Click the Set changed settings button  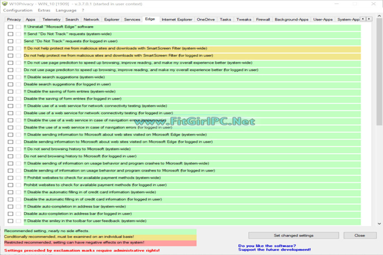pyautogui.click(x=293, y=235)
